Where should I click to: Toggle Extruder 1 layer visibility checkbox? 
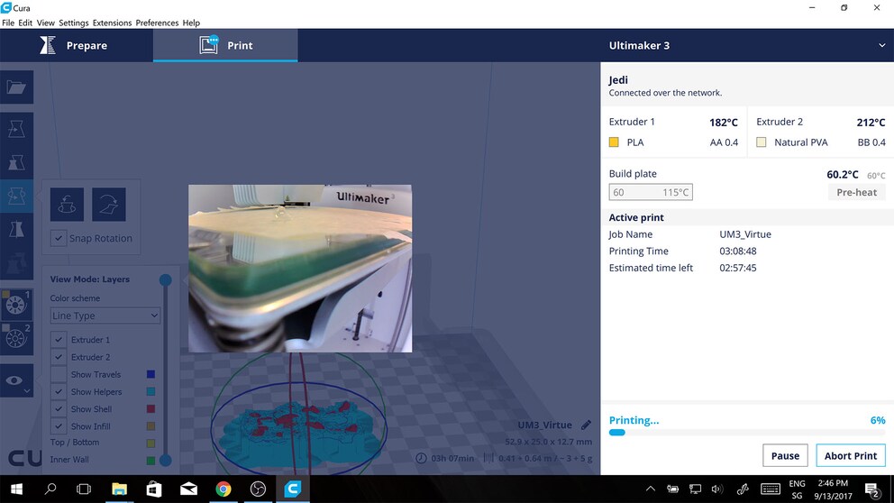59,339
